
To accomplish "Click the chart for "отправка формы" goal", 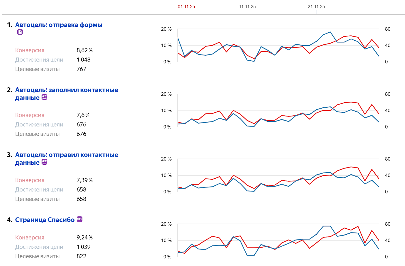I will click(x=278, y=45).
